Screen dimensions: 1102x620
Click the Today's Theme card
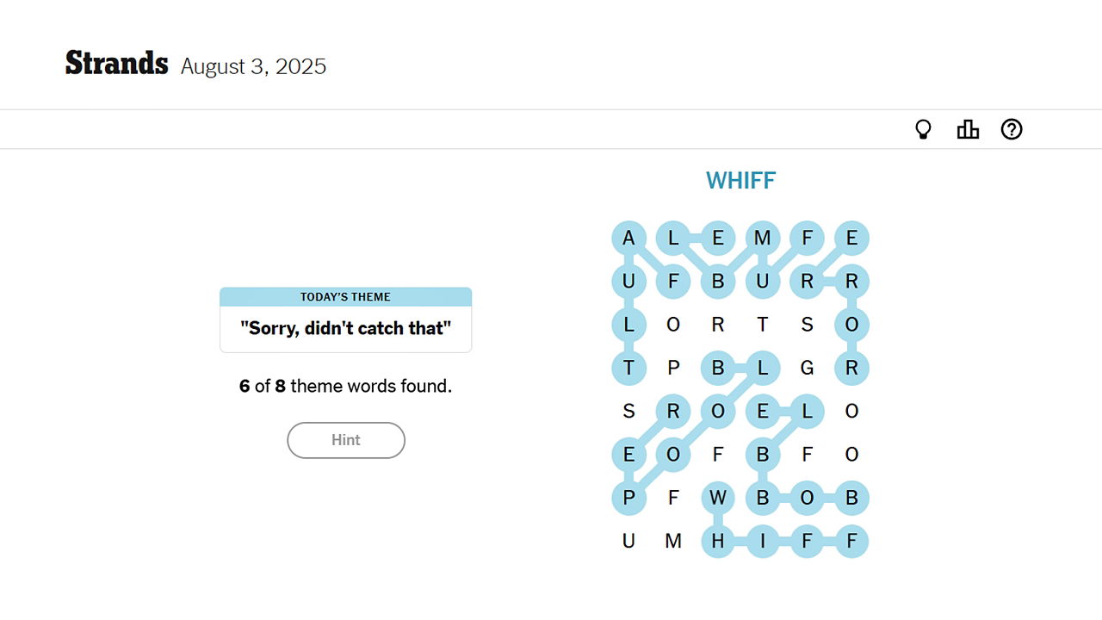[x=345, y=319]
